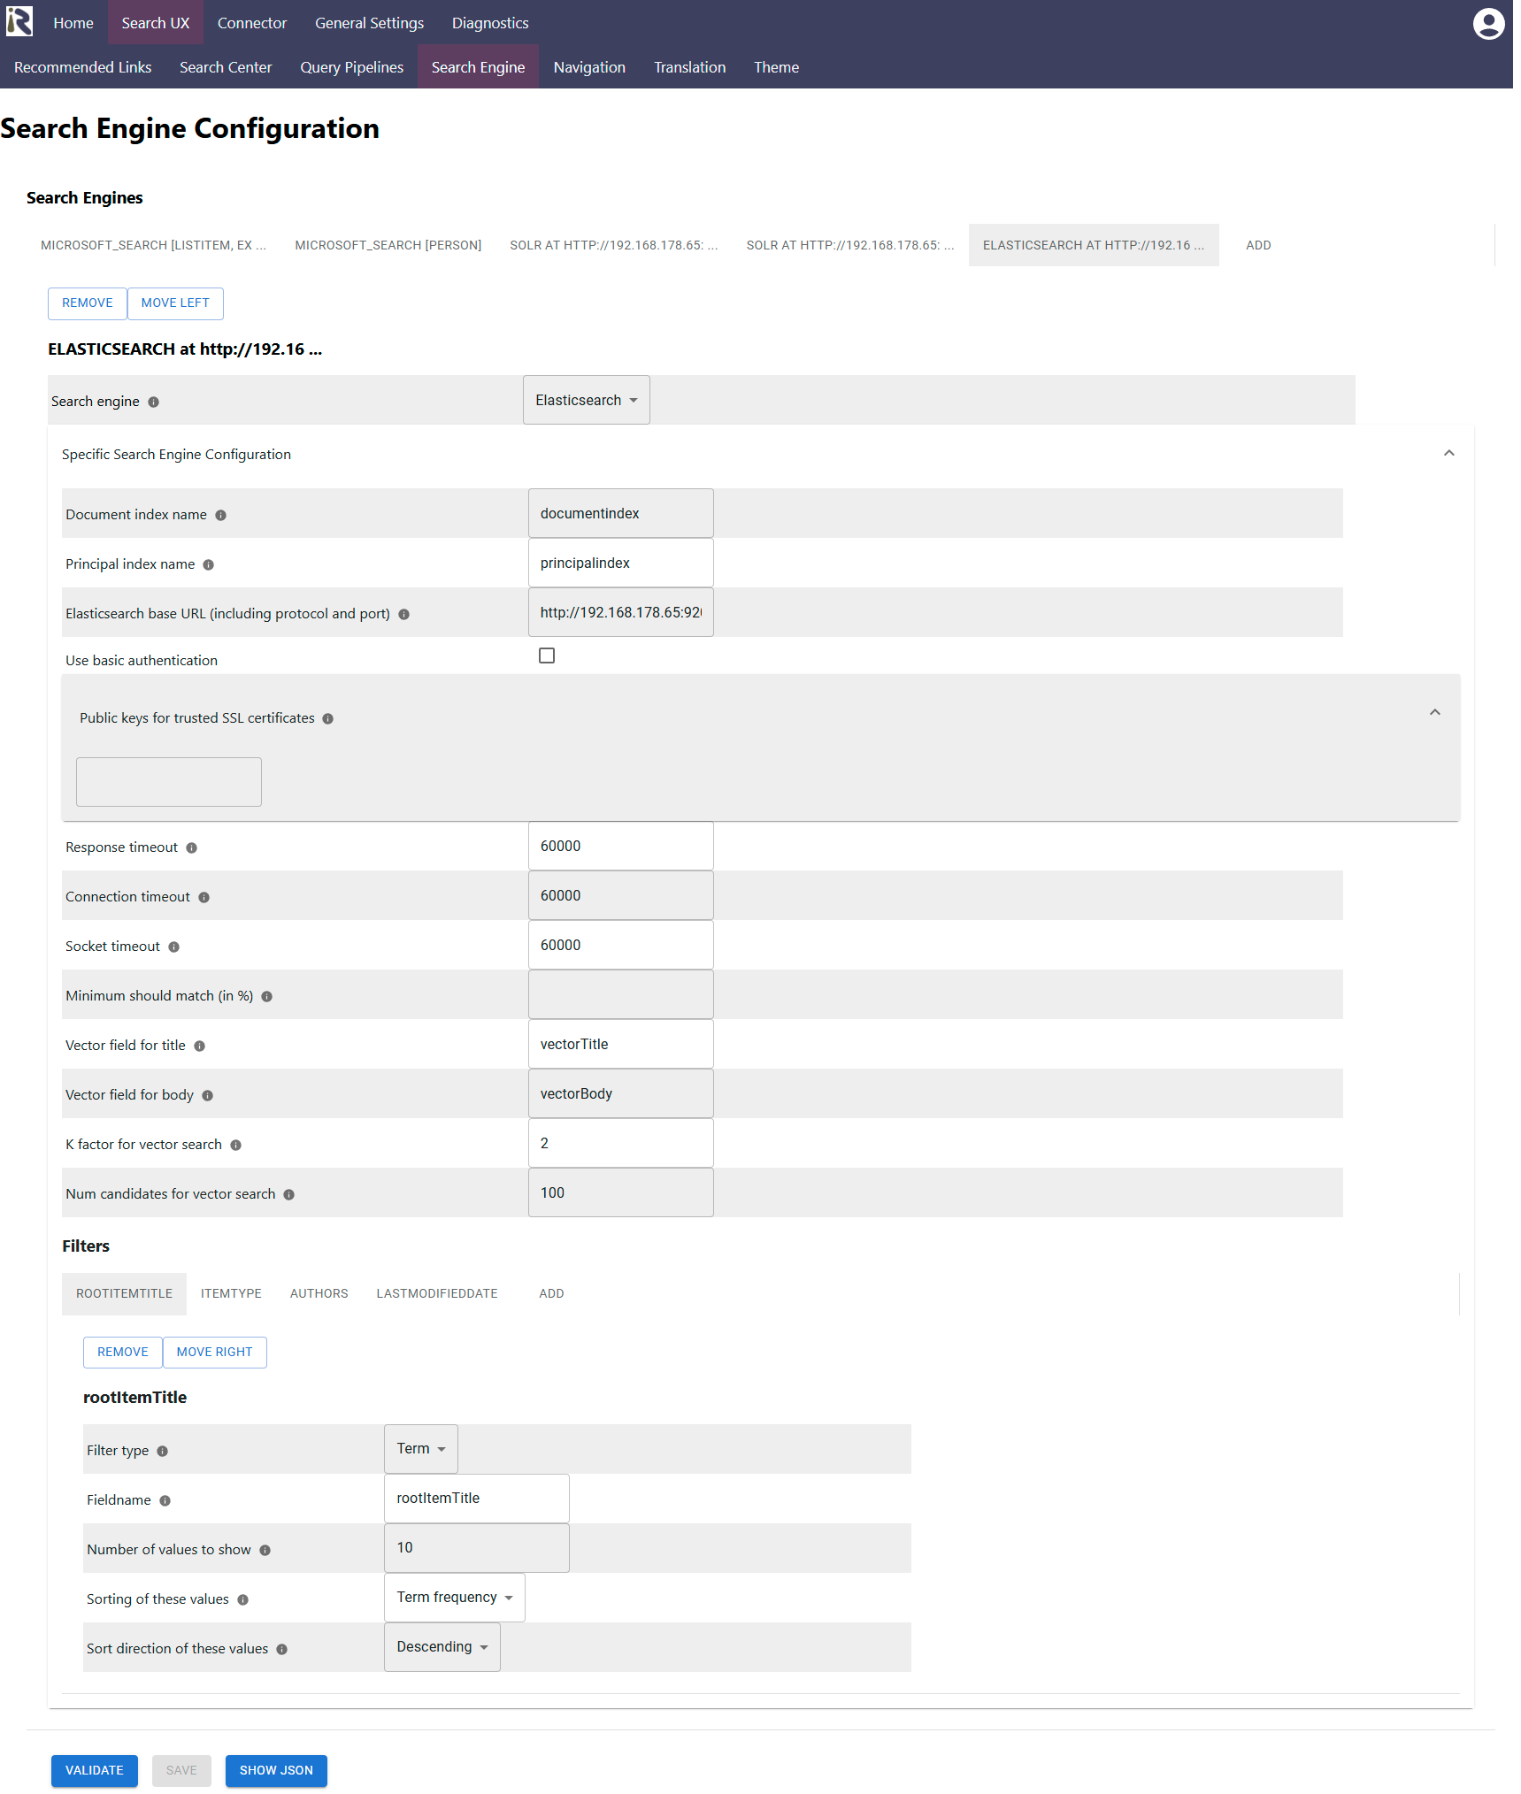Viewport: 1521px width, 1794px height.
Task: Switch to LASTMODIFIEDDATE filter tab
Action: [437, 1293]
